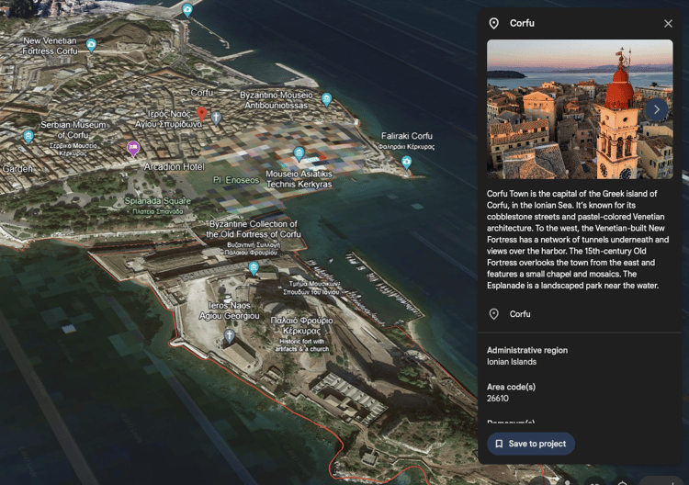Show next photo in Corfu panel
This screenshot has width=689, height=485.
[656, 109]
